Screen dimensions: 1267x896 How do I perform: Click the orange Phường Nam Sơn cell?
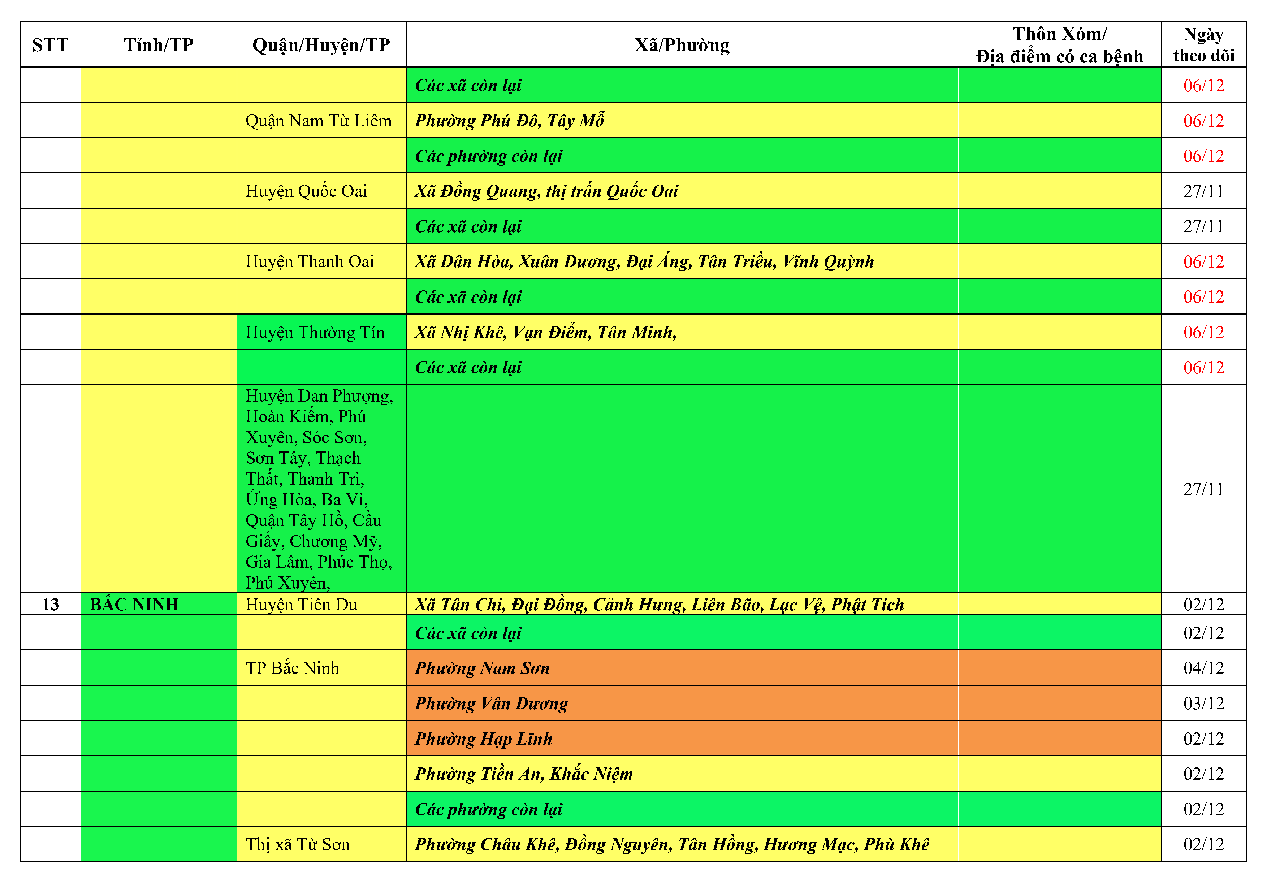tap(482, 668)
